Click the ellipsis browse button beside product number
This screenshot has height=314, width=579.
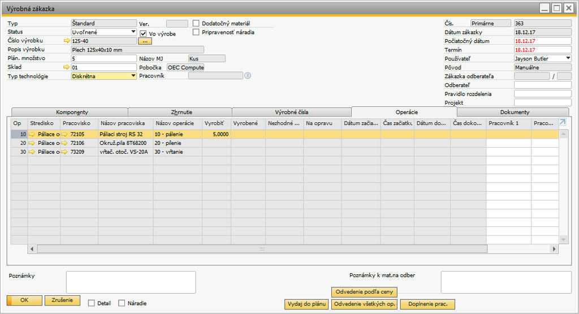(x=145, y=41)
